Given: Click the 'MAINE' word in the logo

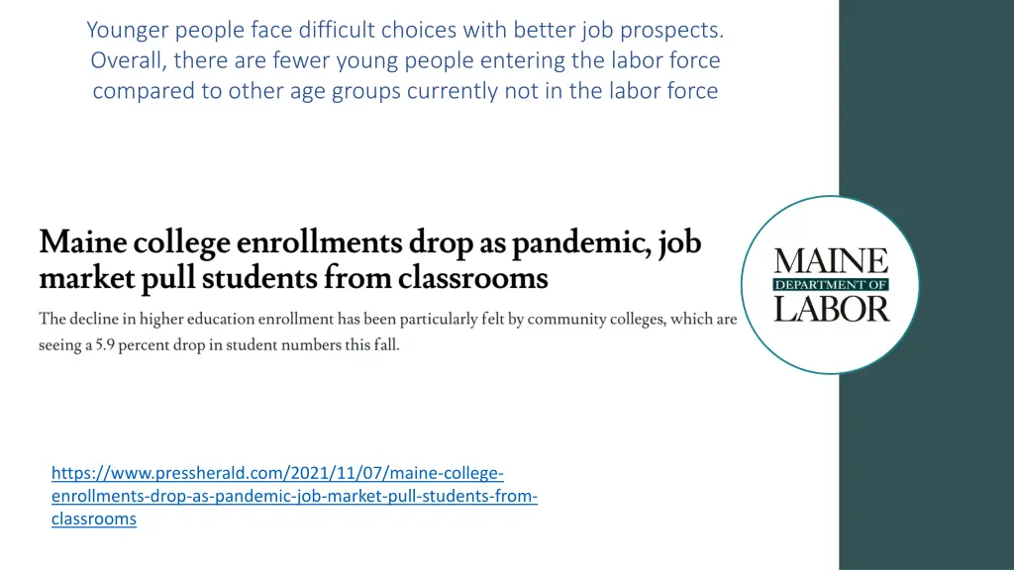Looking at the screenshot, I should (x=831, y=261).
